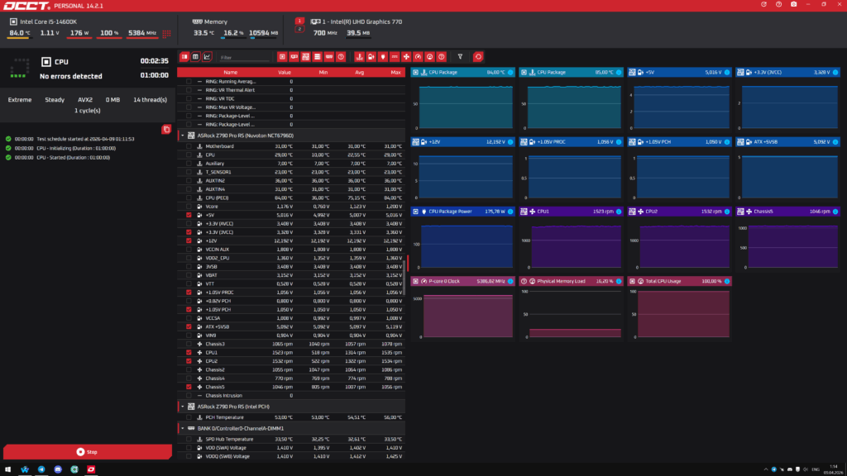Copy the test log with the red copy icon
Screen dimensions: 847x476
[166, 130]
